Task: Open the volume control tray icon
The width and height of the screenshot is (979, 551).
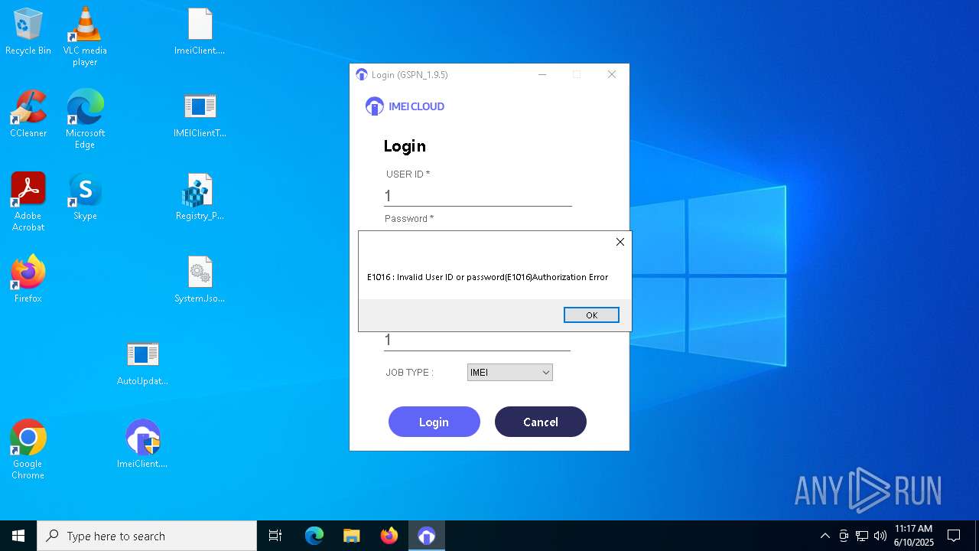Action: (880, 536)
